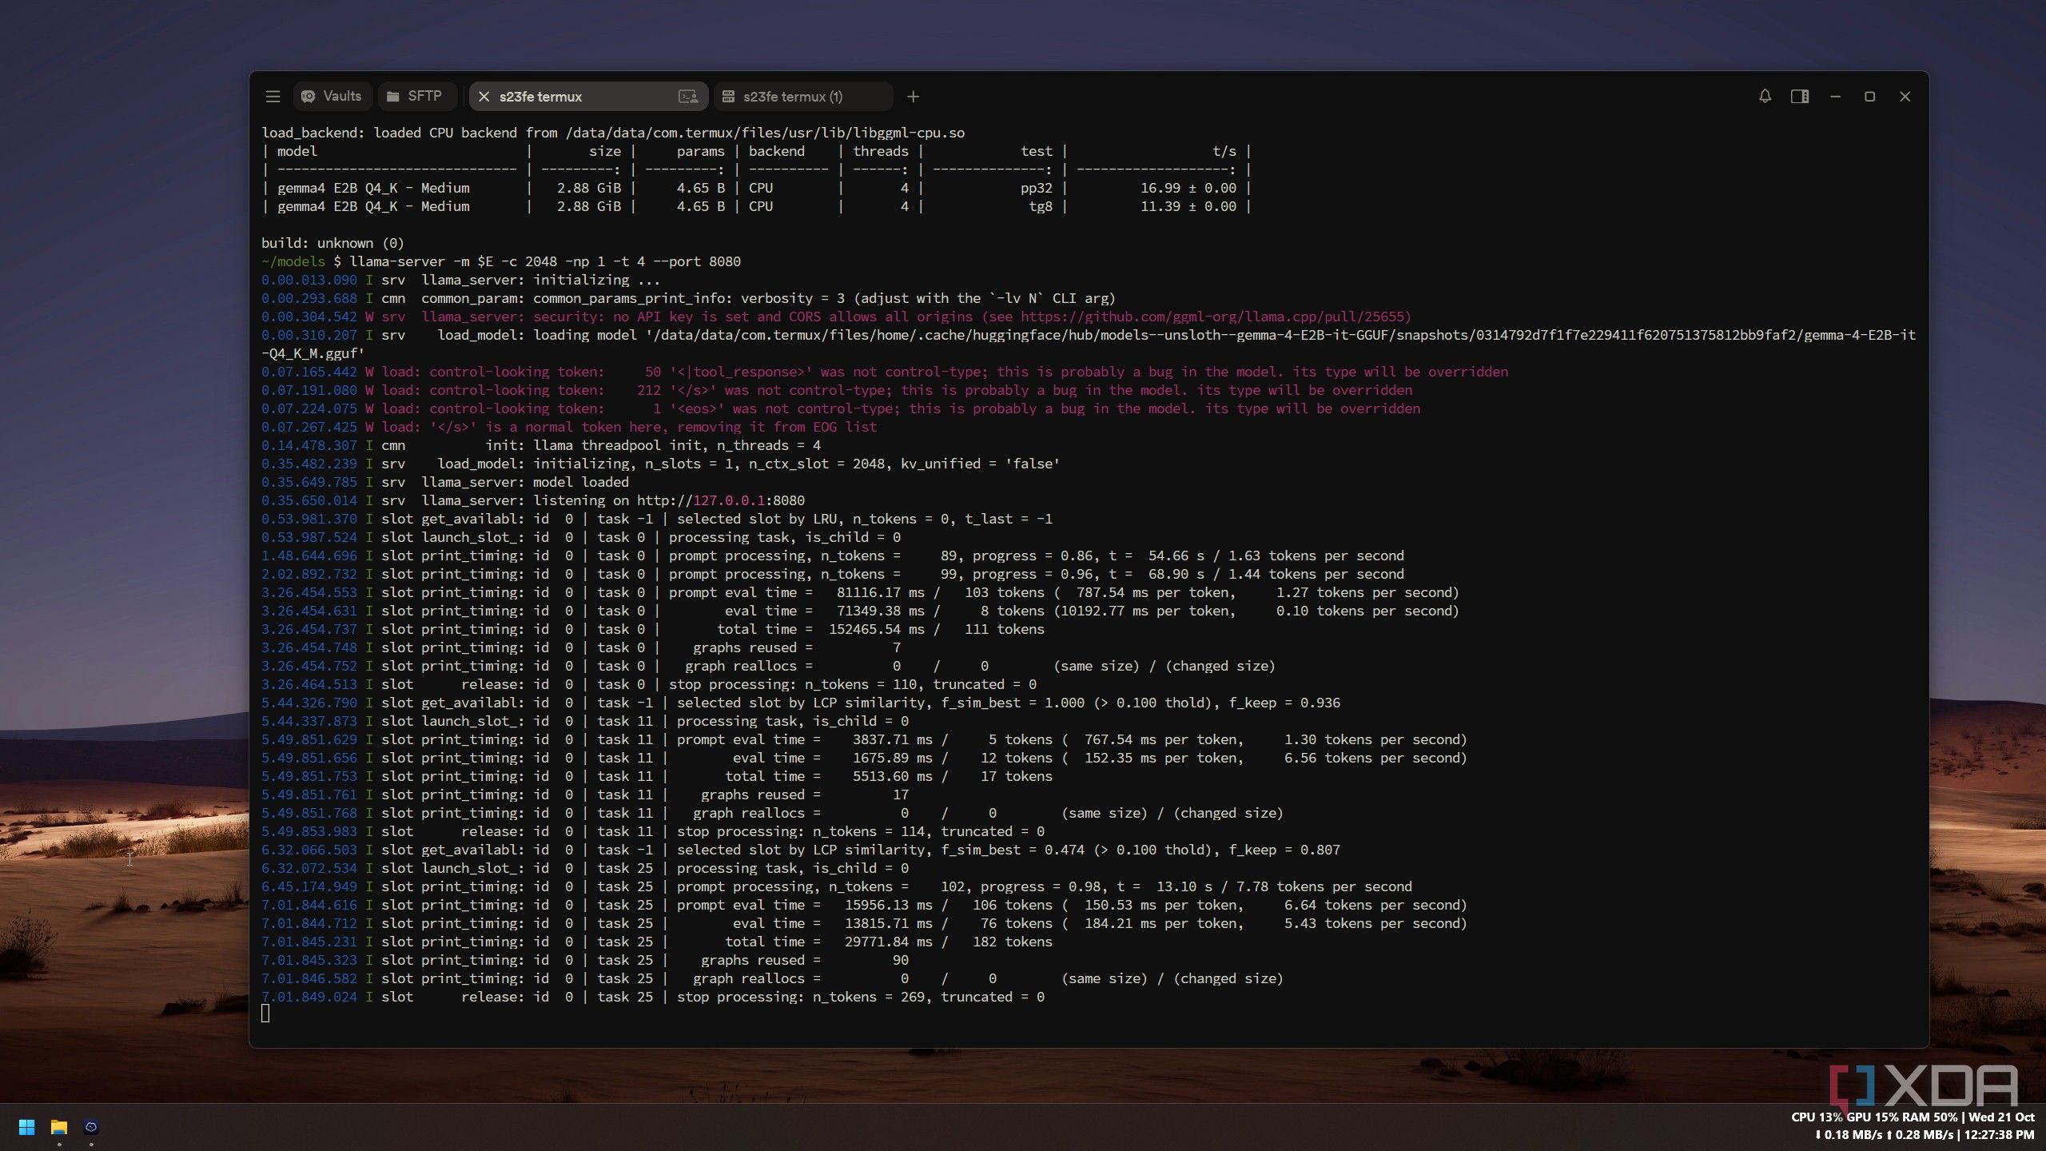
Task: Click the load_backend libggml-cpu.so line
Action: click(x=613, y=133)
